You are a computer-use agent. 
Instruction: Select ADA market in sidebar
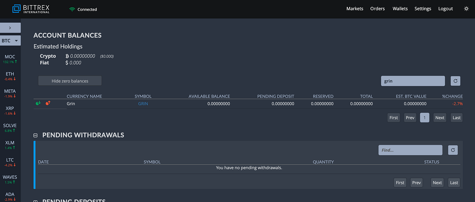[10, 197]
